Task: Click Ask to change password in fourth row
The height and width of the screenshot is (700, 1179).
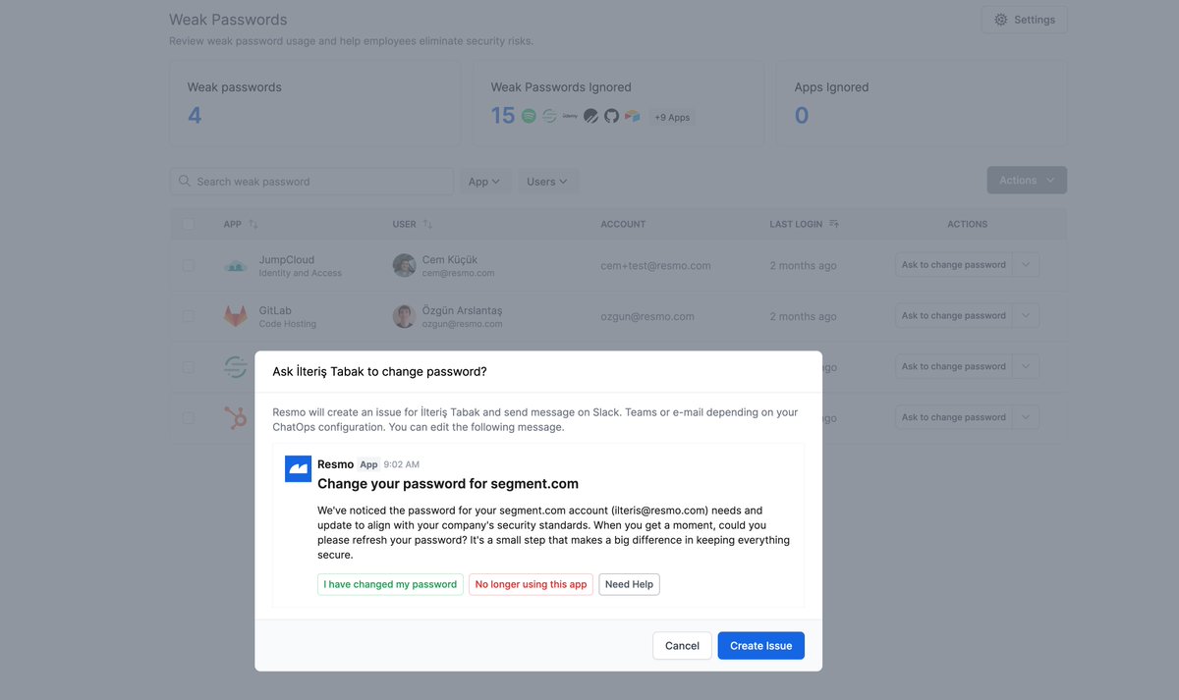Action: (954, 418)
